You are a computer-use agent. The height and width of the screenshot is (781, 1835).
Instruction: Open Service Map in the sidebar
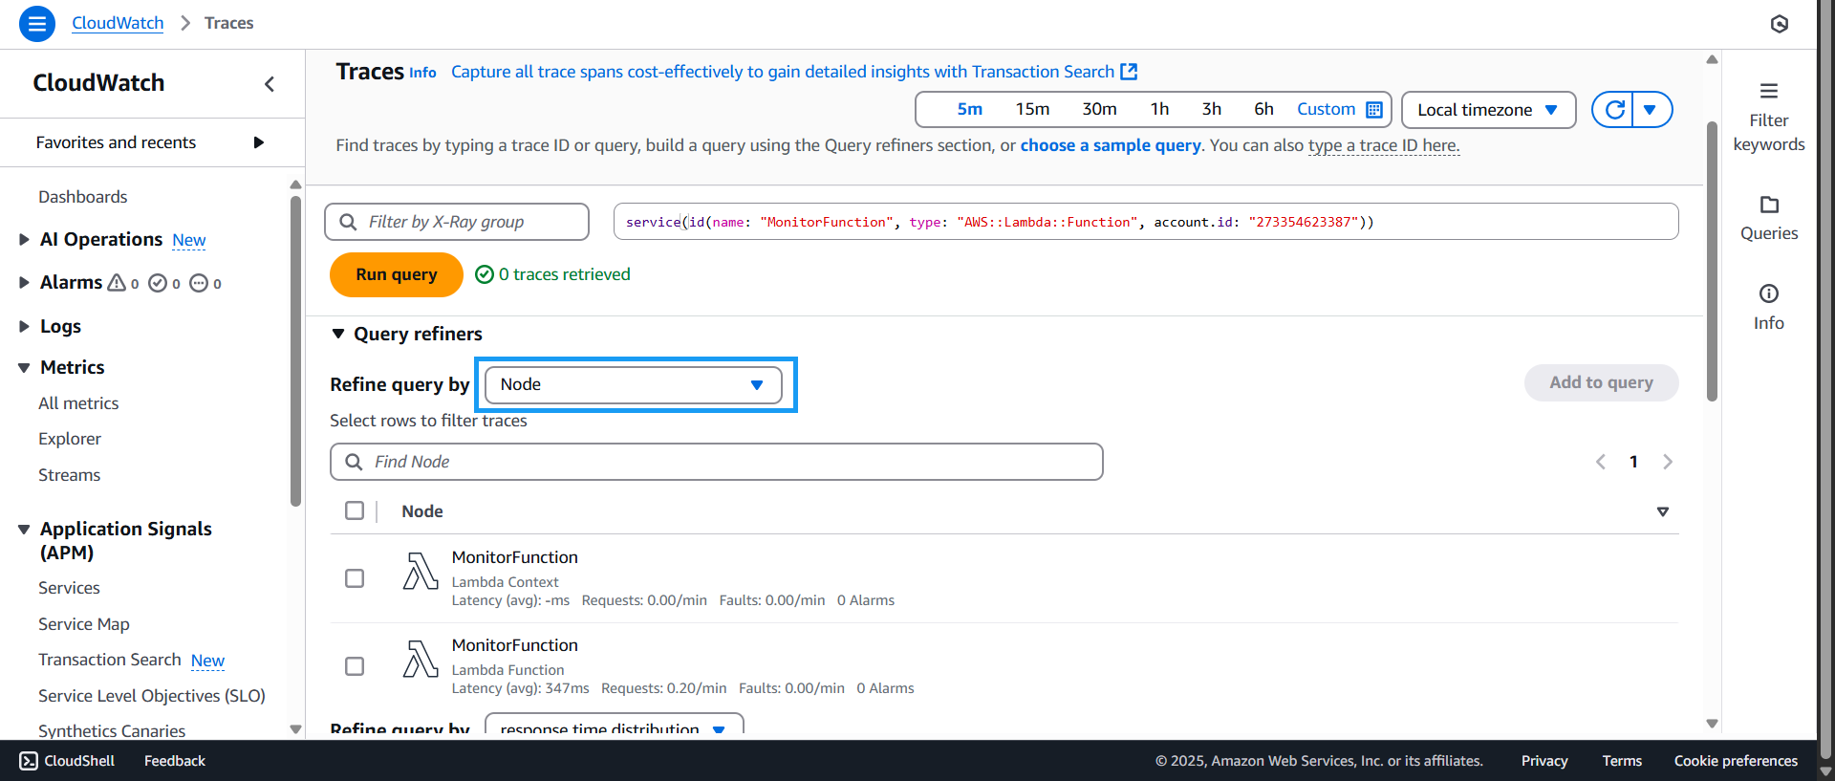click(x=84, y=624)
